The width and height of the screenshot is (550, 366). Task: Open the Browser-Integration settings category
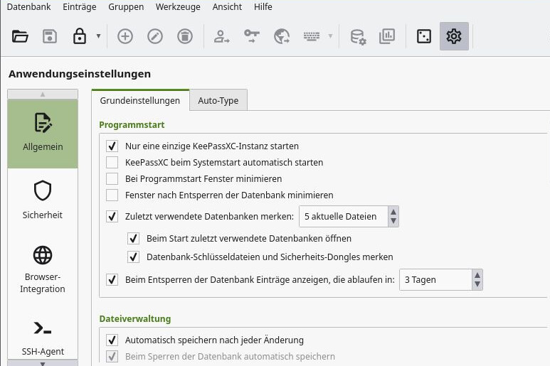(43, 269)
